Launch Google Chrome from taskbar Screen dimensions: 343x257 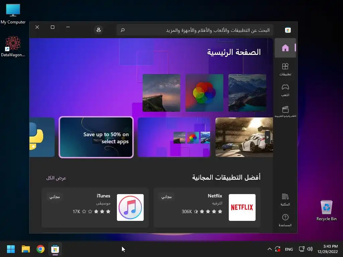(41, 249)
